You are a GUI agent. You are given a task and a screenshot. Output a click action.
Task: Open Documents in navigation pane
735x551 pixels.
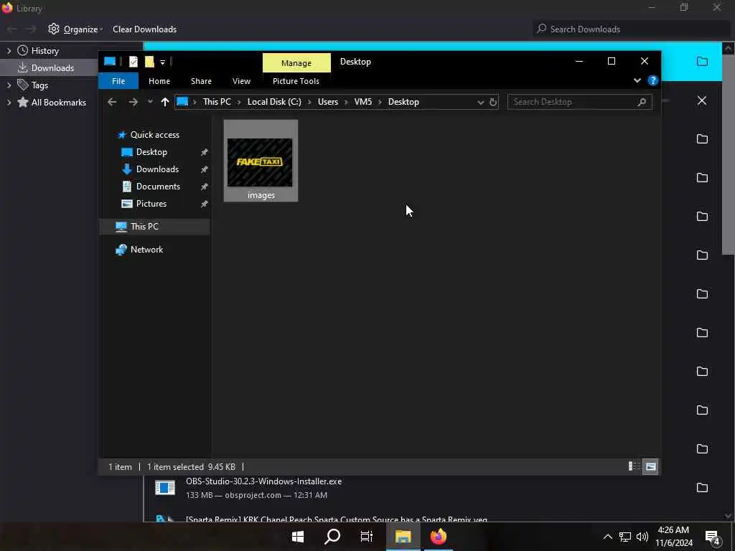tap(158, 187)
